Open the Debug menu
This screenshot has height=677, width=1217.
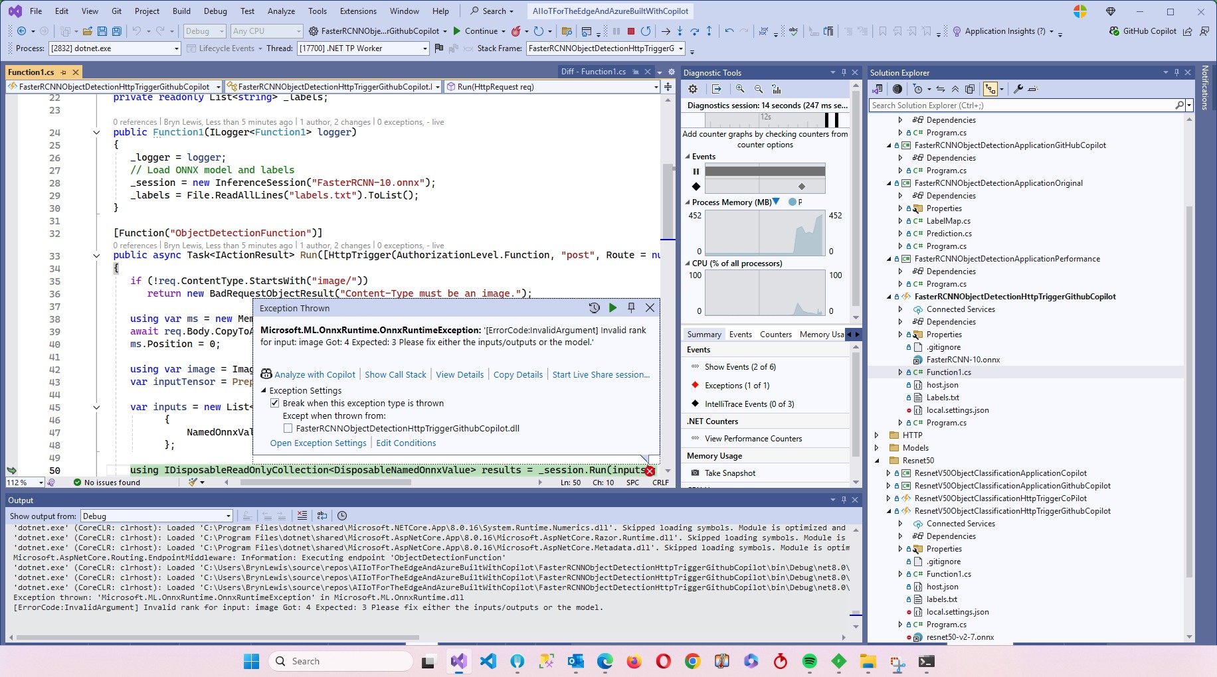[215, 11]
